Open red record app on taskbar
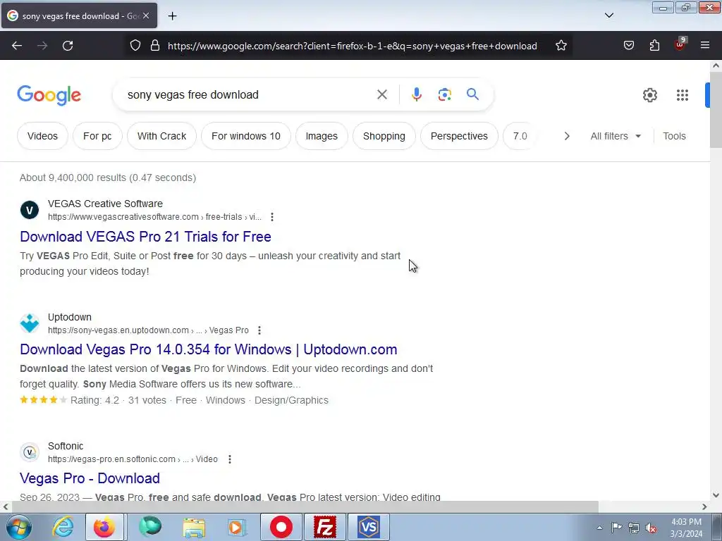722x541 pixels. (281, 527)
